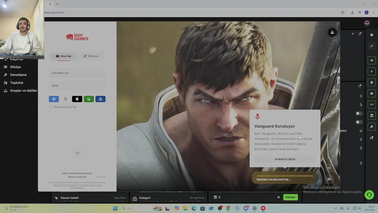This screenshot has height=213, width=378.
Task: Click the AYRINTILI BİLGİ button
Action: tap(285, 159)
